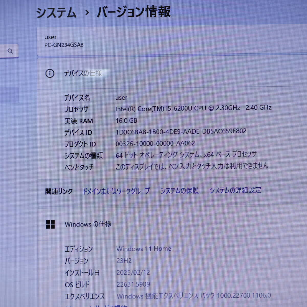Select product ID 00326-10000-00000-AA062

(155, 144)
